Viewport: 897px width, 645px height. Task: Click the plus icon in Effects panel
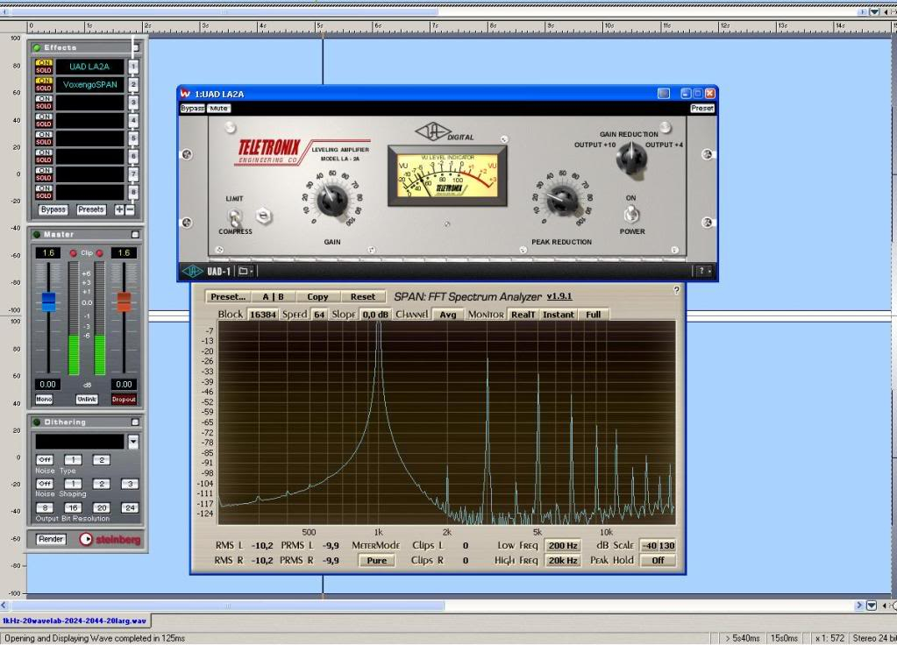119,209
